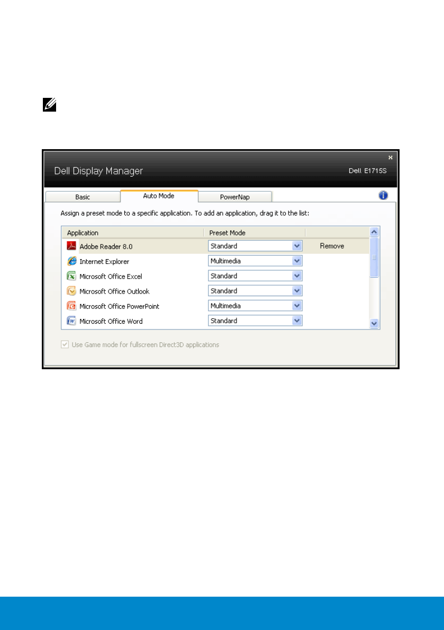Click the Adobe Reader 8.0 icon

[x=71, y=246]
